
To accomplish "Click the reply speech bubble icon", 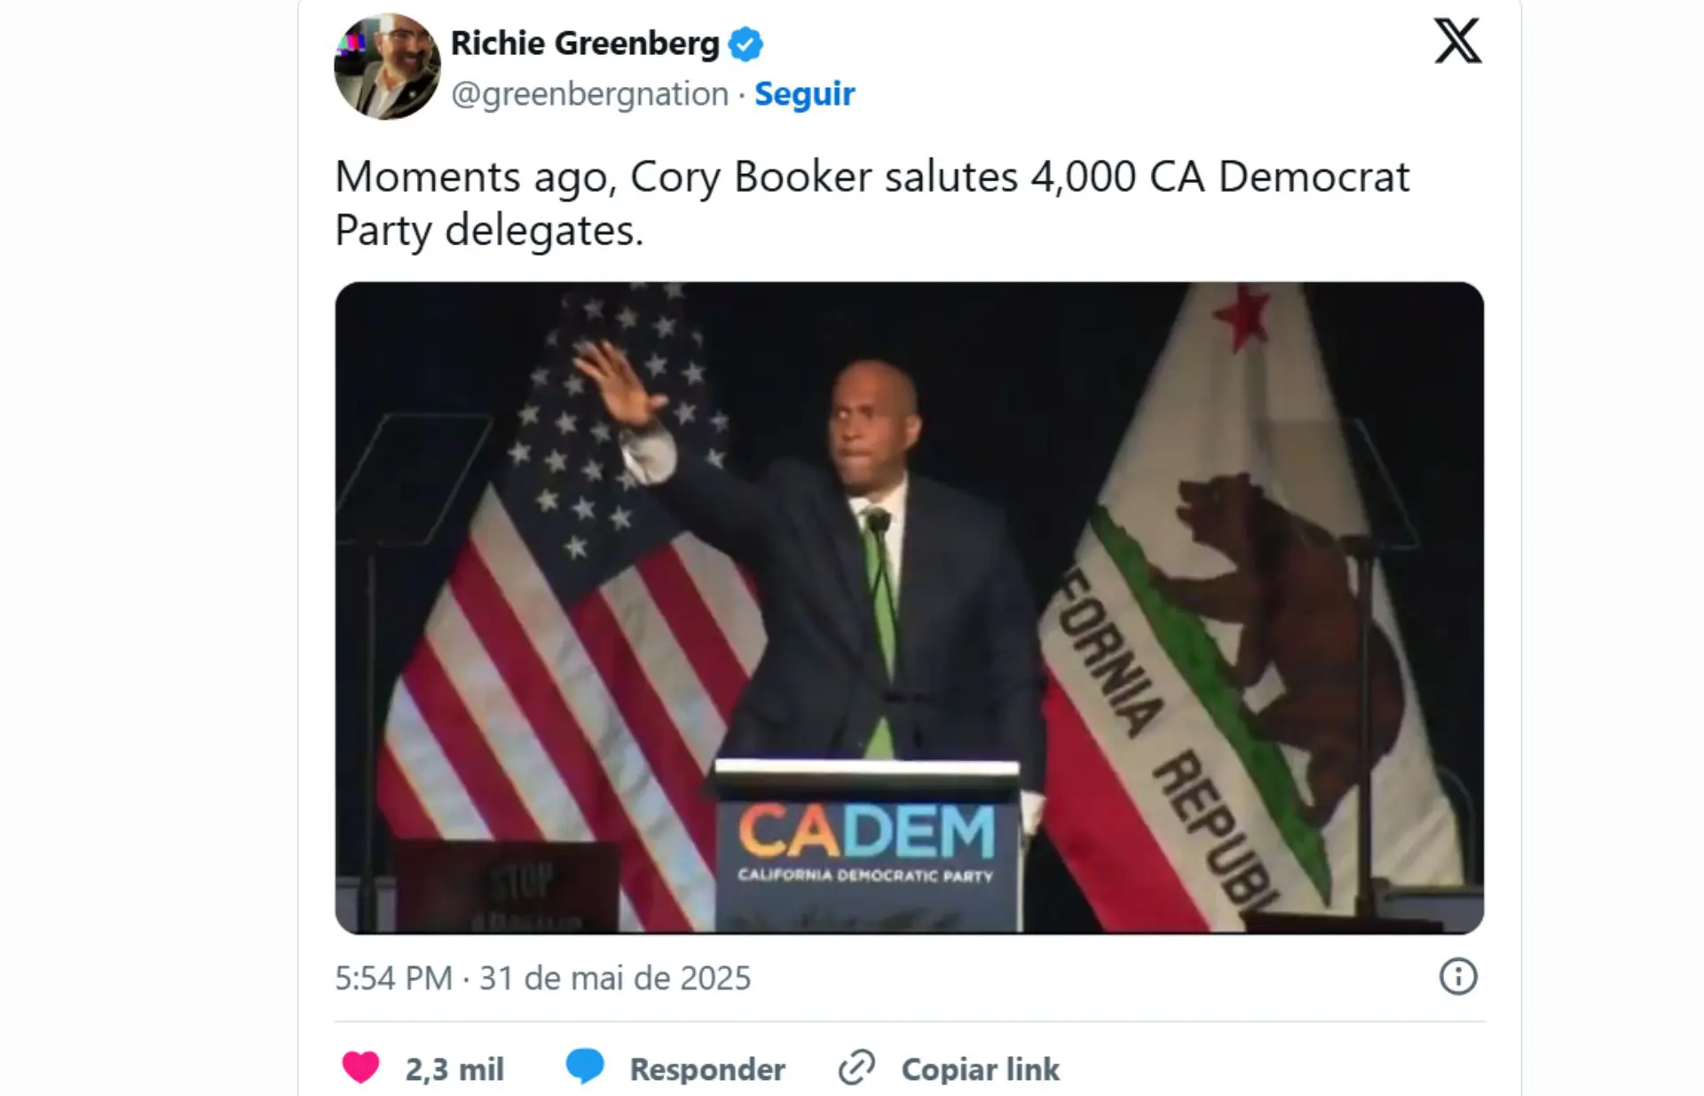I will [x=585, y=1067].
